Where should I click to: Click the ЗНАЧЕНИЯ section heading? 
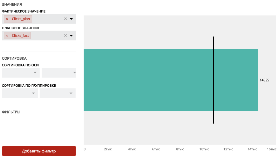click(12, 5)
